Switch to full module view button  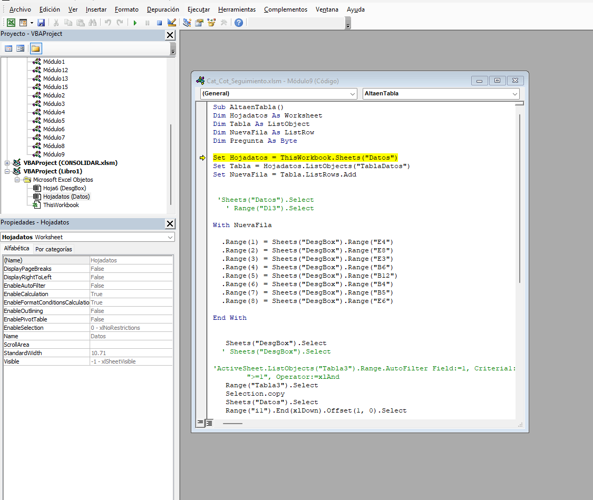[209, 423]
